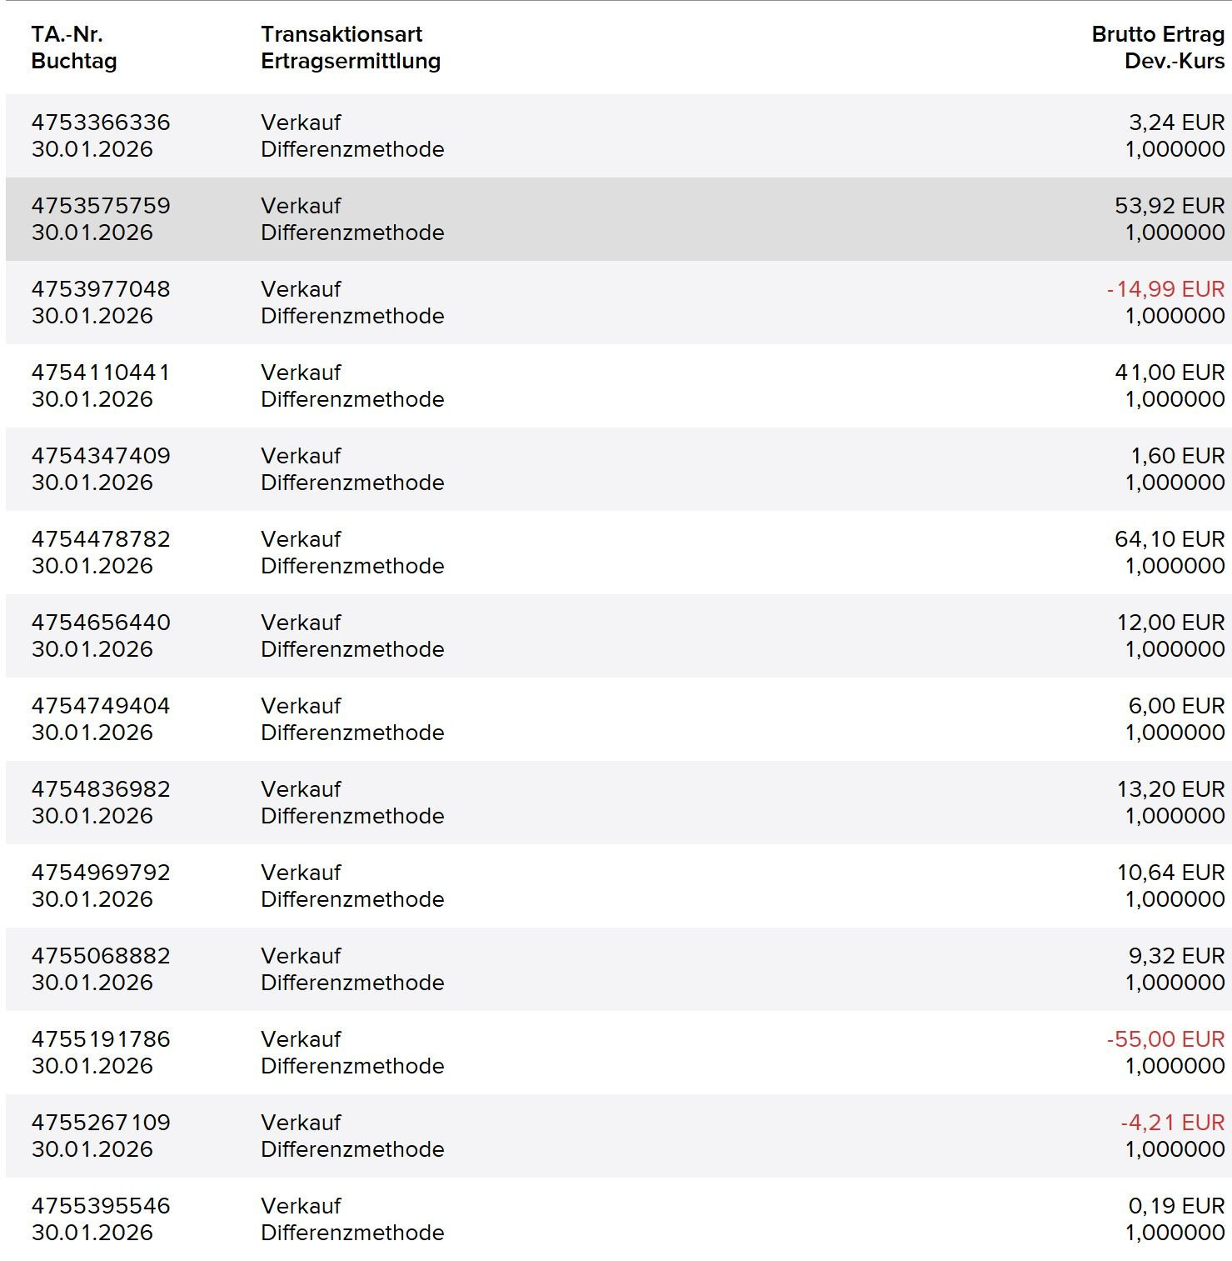Click the TA.-Nr. column header
Viewport: 1232px width, 1261px height.
67,34
